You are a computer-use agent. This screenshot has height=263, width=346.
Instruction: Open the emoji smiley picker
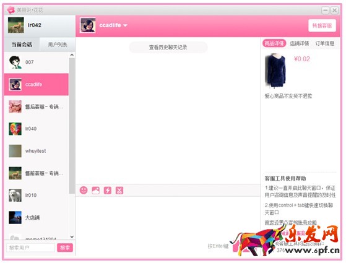point(84,190)
